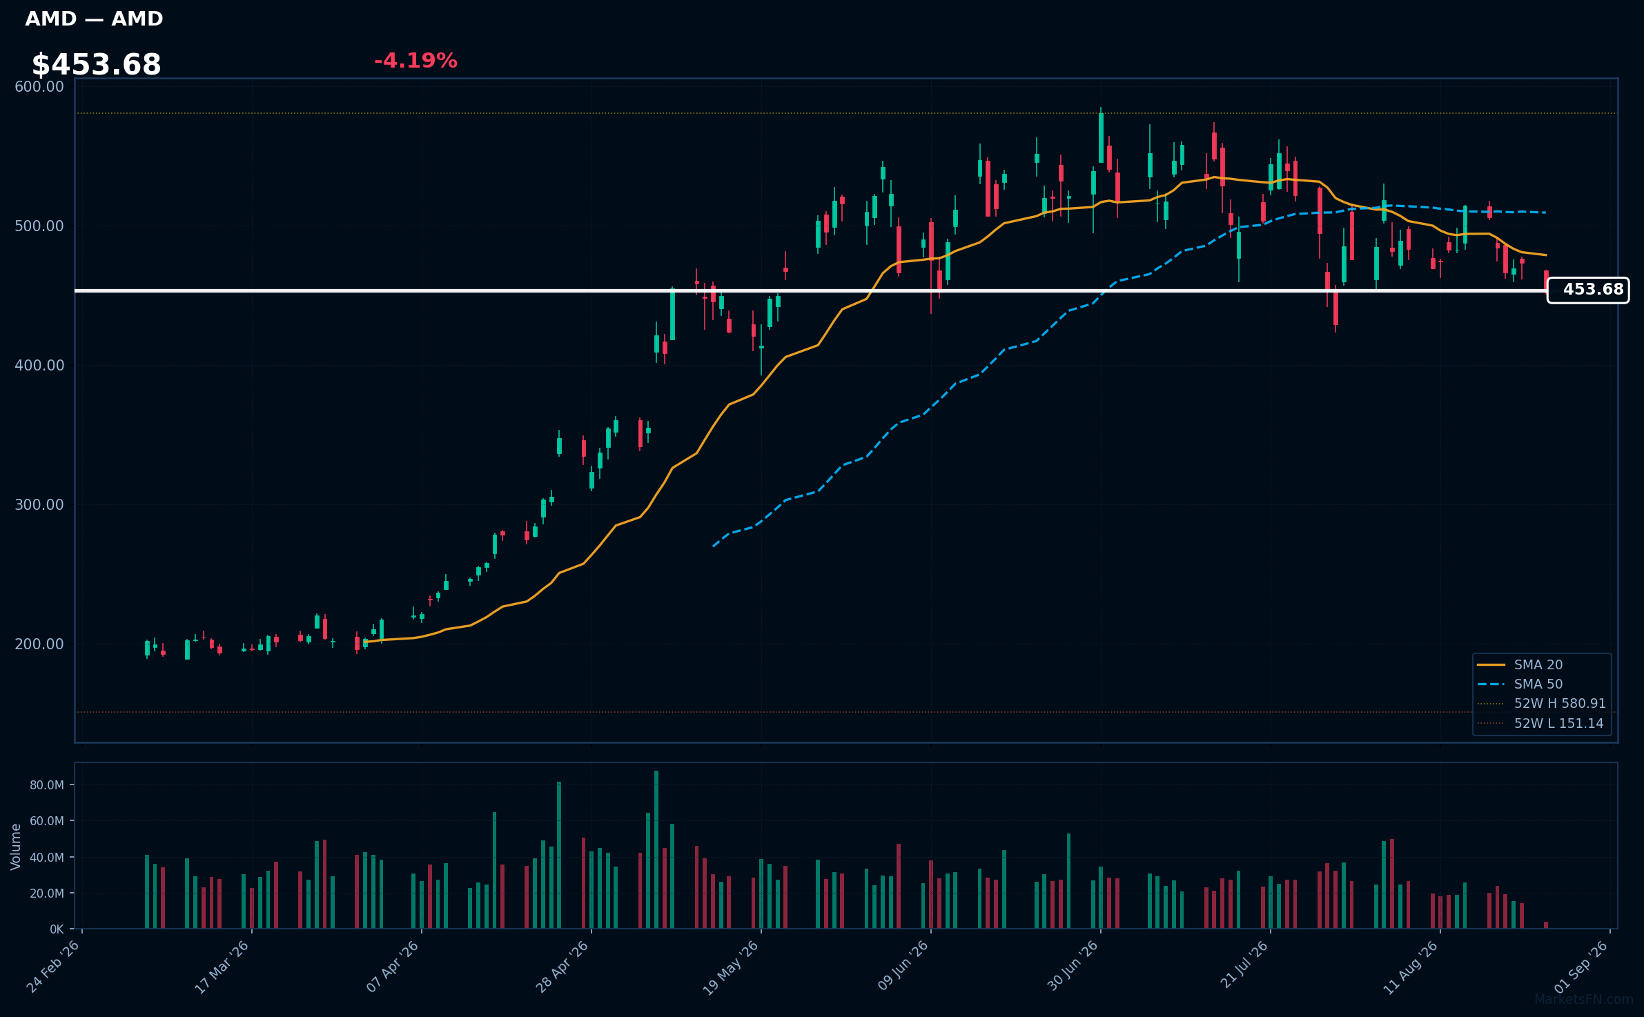1644x1017 pixels.
Task: Click the 20.0M volume axis label
Action: [x=47, y=893]
